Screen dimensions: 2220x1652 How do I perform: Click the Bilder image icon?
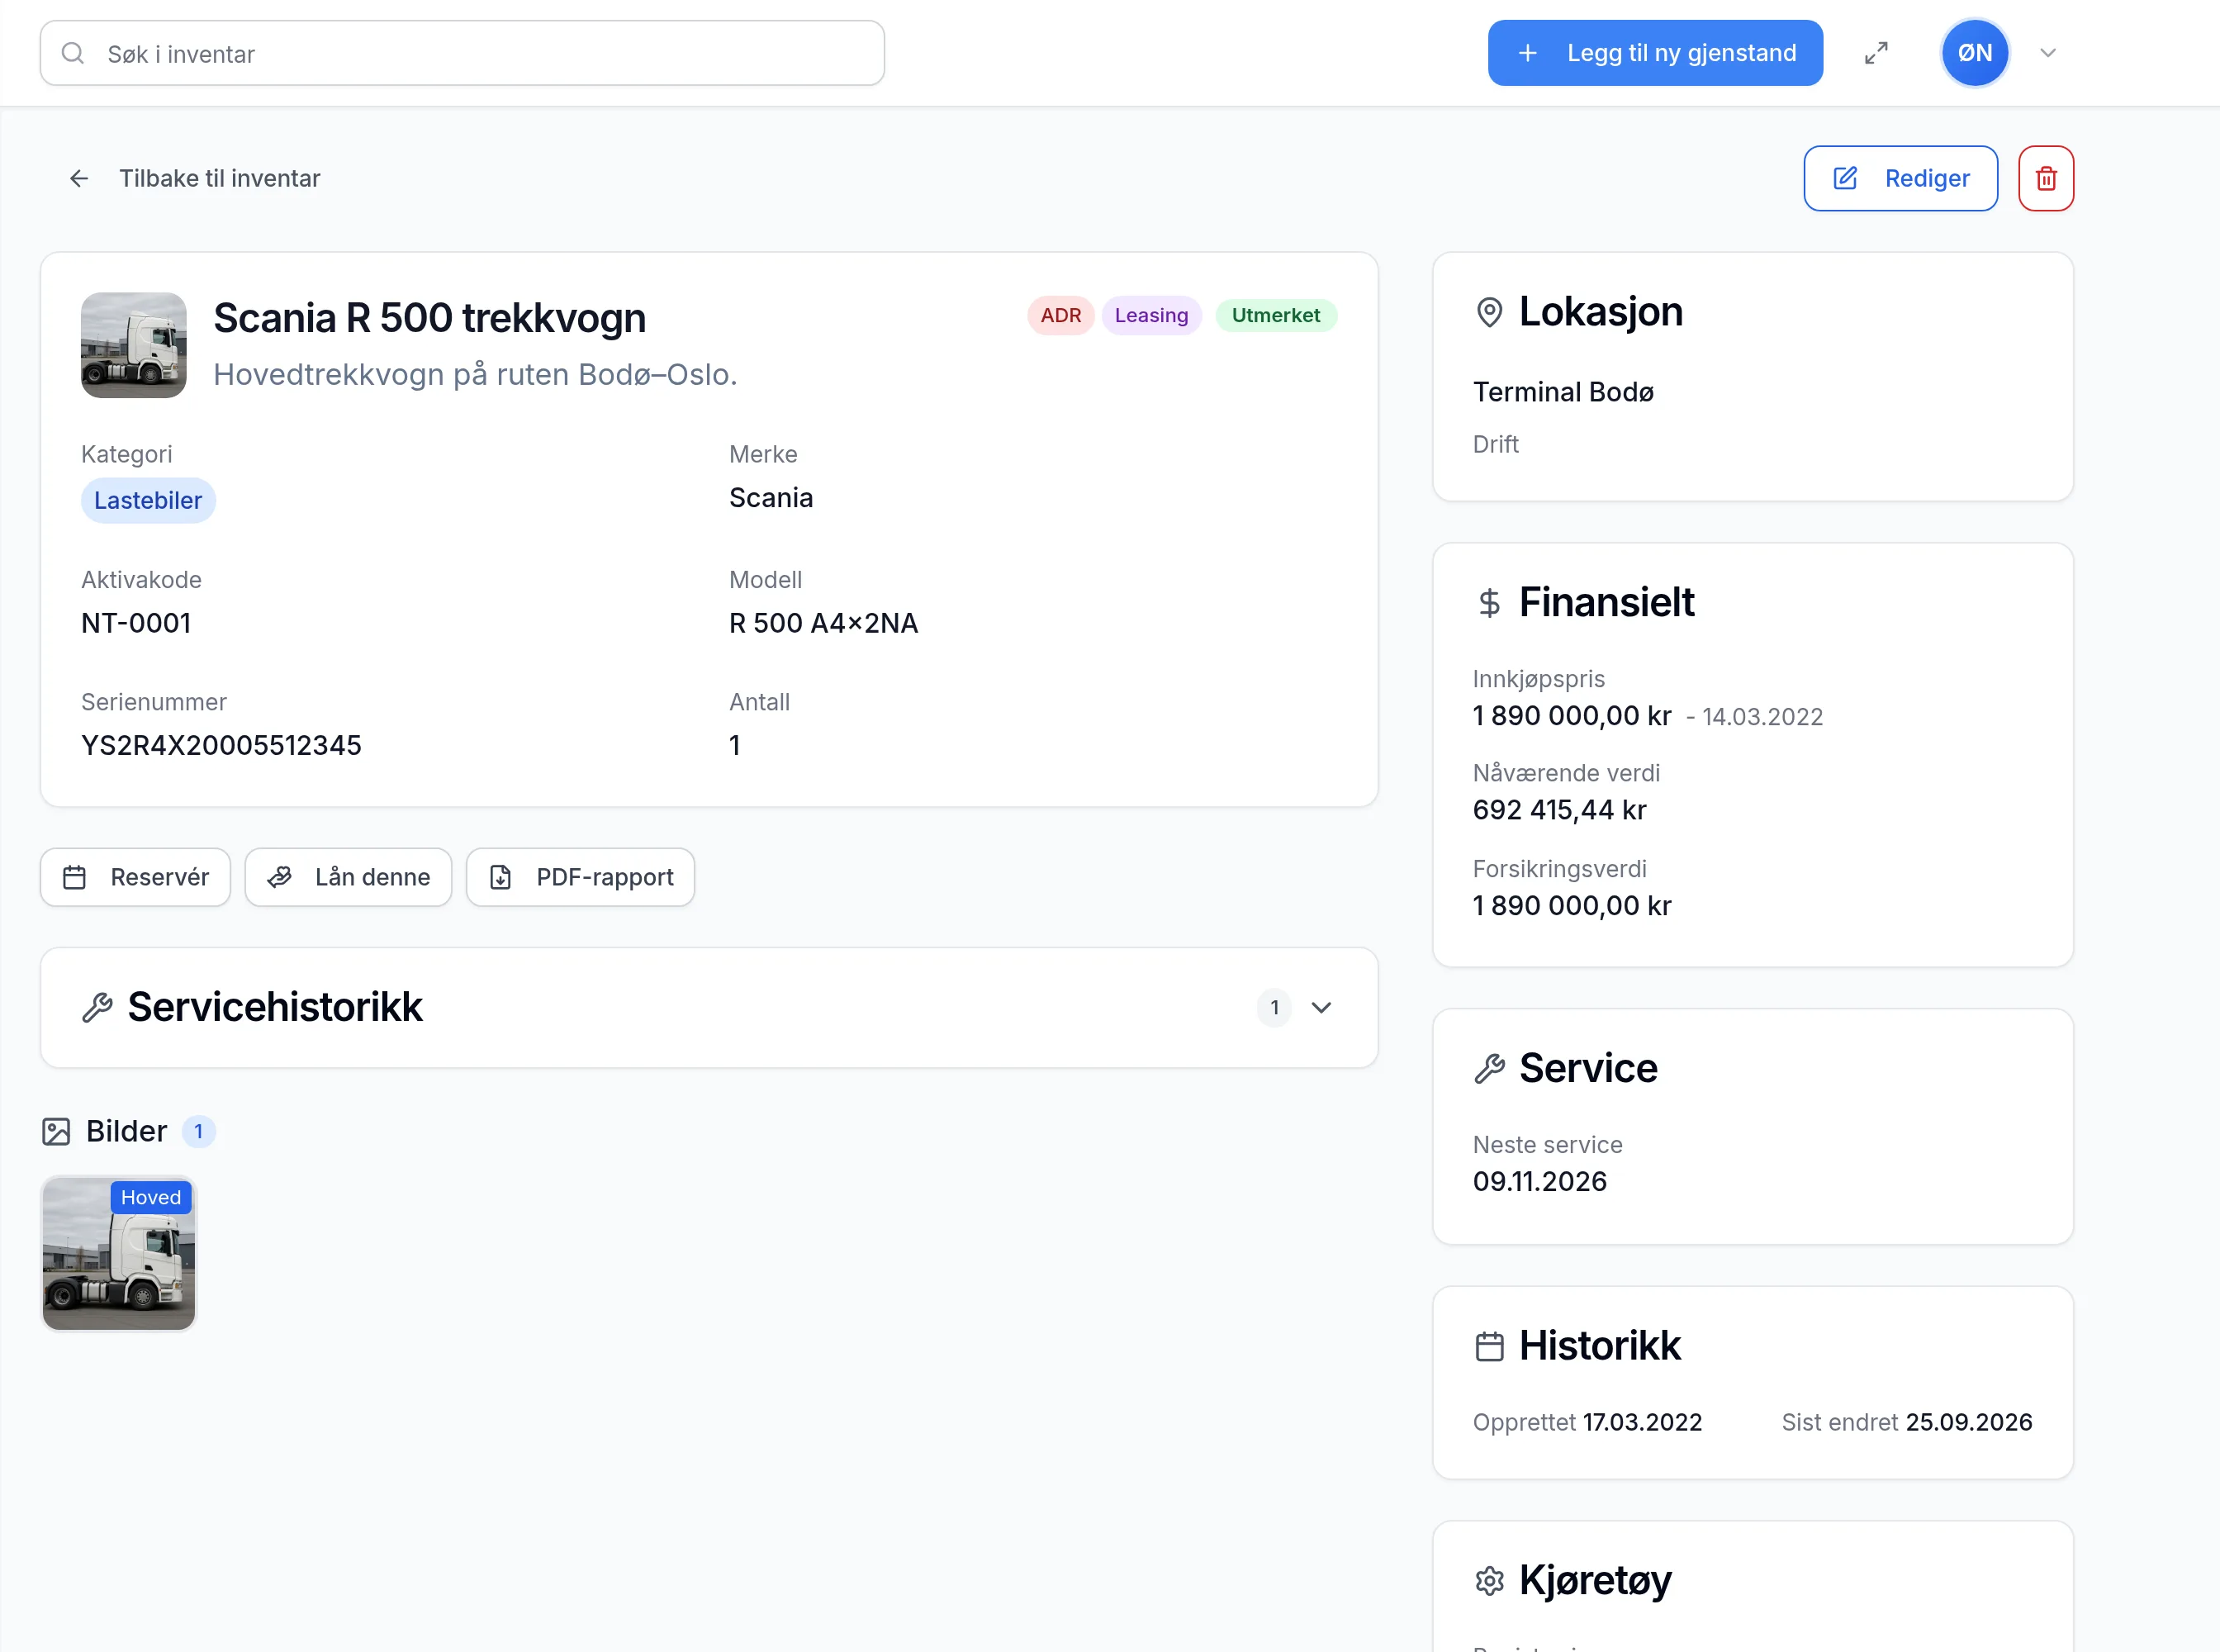(56, 1131)
